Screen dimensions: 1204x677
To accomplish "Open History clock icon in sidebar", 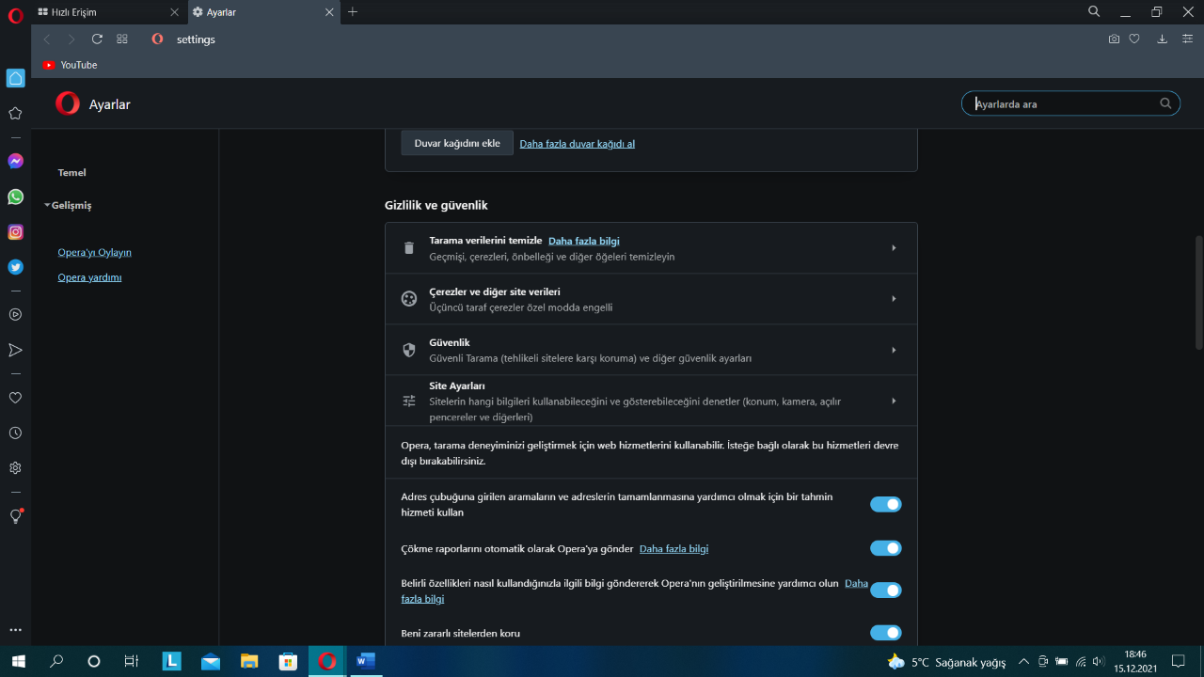I will click(x=15, y=433).
